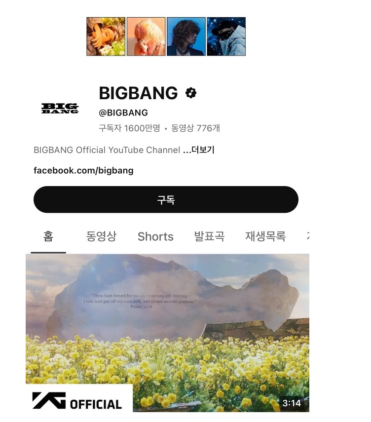
Task: Click the BIGBANG channel title text
Action: [x=138, y=93]
